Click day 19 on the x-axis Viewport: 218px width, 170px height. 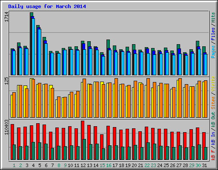[128, 165]
